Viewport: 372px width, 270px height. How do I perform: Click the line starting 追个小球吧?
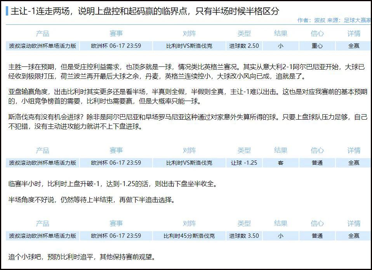[82, 257]
